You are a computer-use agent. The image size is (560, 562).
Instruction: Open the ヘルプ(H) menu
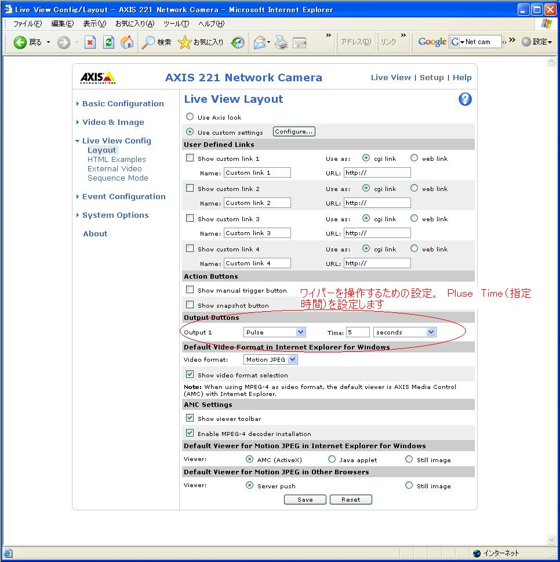tap(211, 24)
